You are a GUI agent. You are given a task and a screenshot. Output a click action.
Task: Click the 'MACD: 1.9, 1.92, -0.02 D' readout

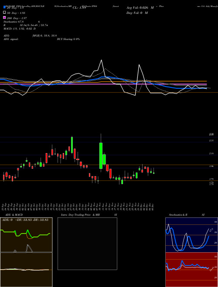click(20, 29)
